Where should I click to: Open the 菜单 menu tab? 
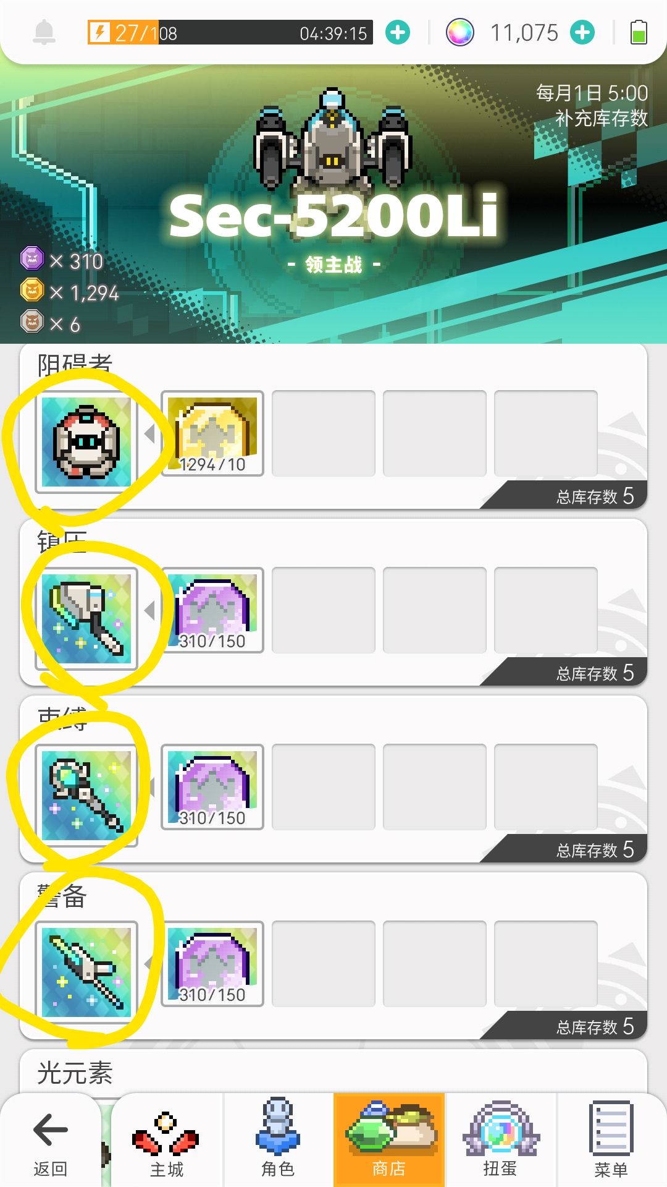[x=611, y=1142]
